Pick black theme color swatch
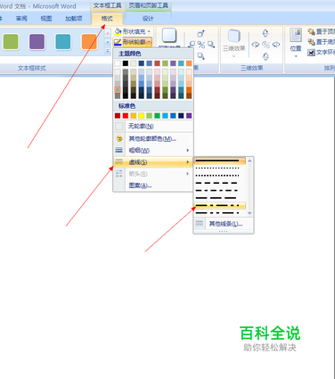 tap(126, 63)
